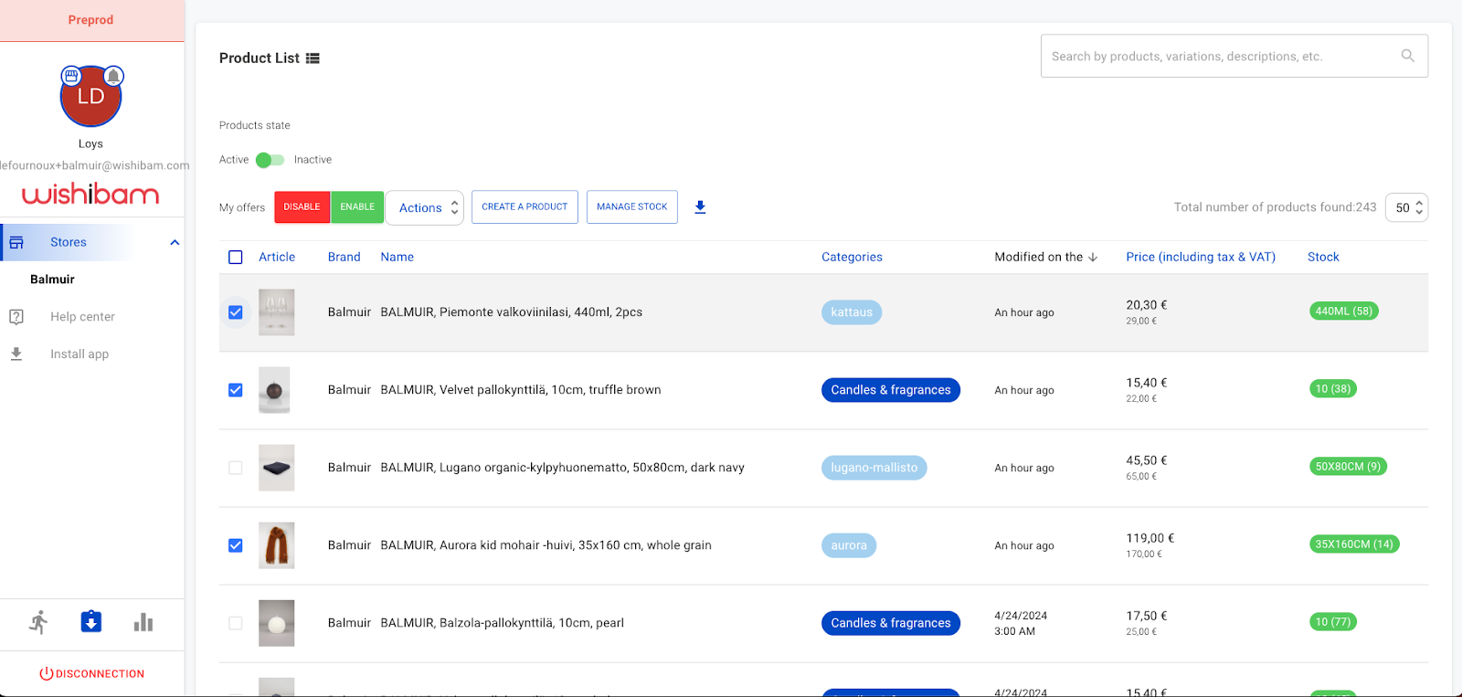Click the clipboard download icon
1462x697 pixels.
point(90,622)
